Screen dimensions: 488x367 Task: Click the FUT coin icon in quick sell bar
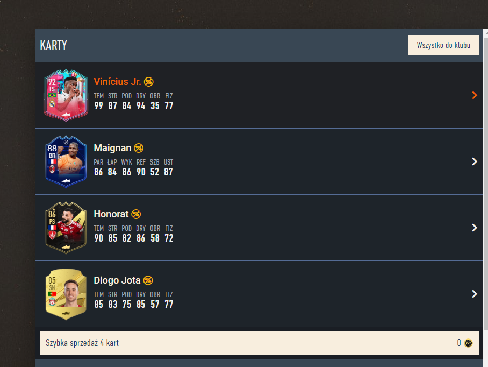pyautogui.click(x=468, y=343)
